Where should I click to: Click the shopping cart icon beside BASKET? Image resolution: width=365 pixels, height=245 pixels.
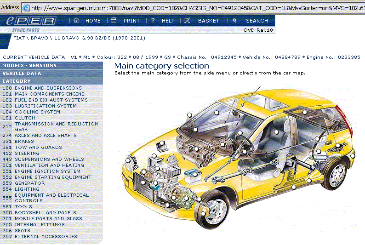187,21
